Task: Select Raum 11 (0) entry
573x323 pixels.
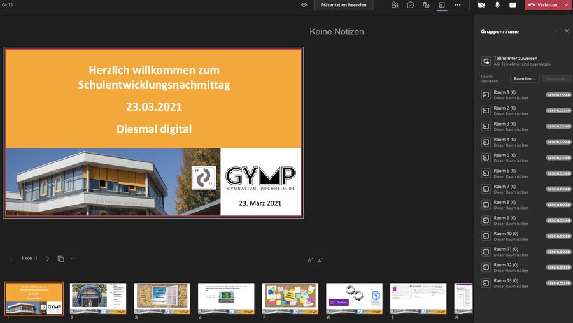Action: 525,252
